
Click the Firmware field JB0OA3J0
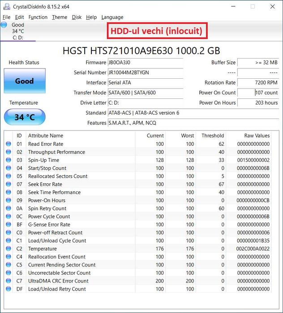point(146,63)
